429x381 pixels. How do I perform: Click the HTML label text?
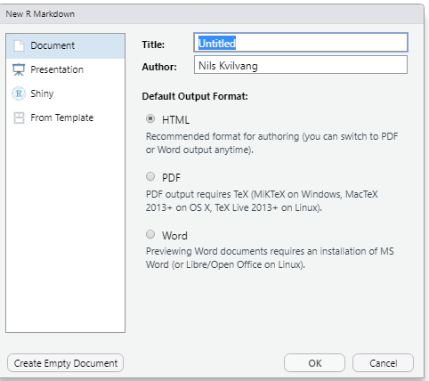(x=175, y=120)
